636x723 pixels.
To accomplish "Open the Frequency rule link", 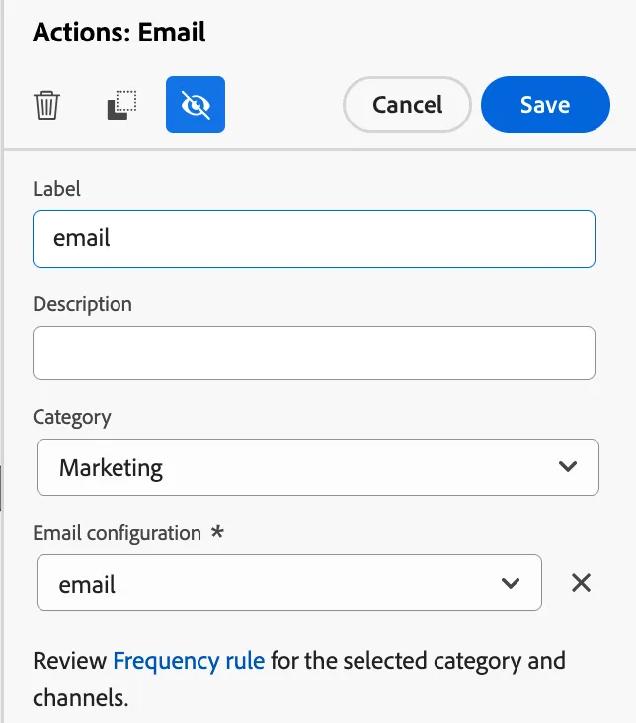I will pyautogui.click(x=189, y=661).
